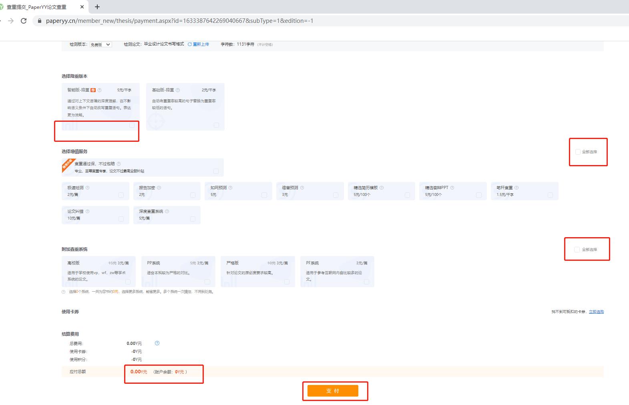Click the address bar lock icon
This screenshot has height=405, width=629.
[39, 21]
